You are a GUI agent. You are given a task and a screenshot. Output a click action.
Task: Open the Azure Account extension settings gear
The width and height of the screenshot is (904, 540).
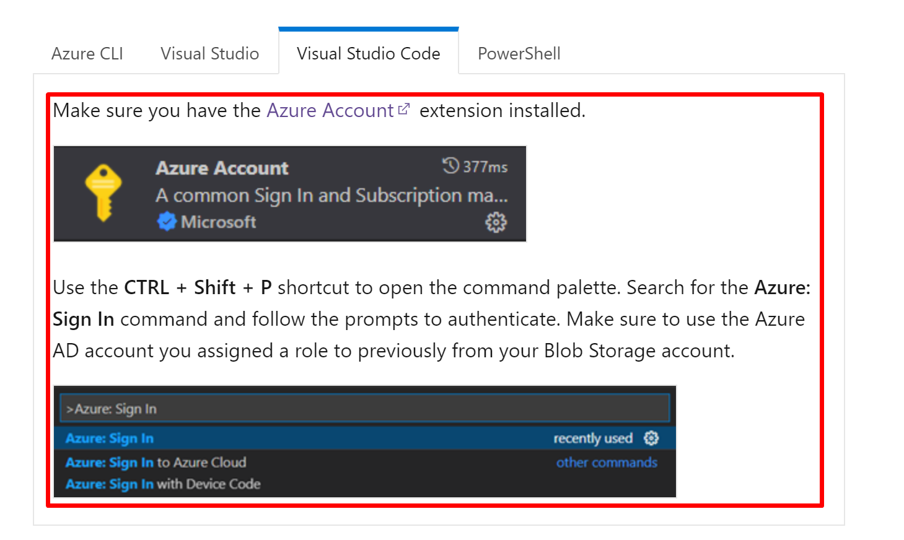(496, 222)
